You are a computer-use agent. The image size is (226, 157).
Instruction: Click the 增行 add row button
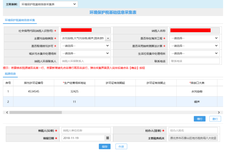click(199, 119)
